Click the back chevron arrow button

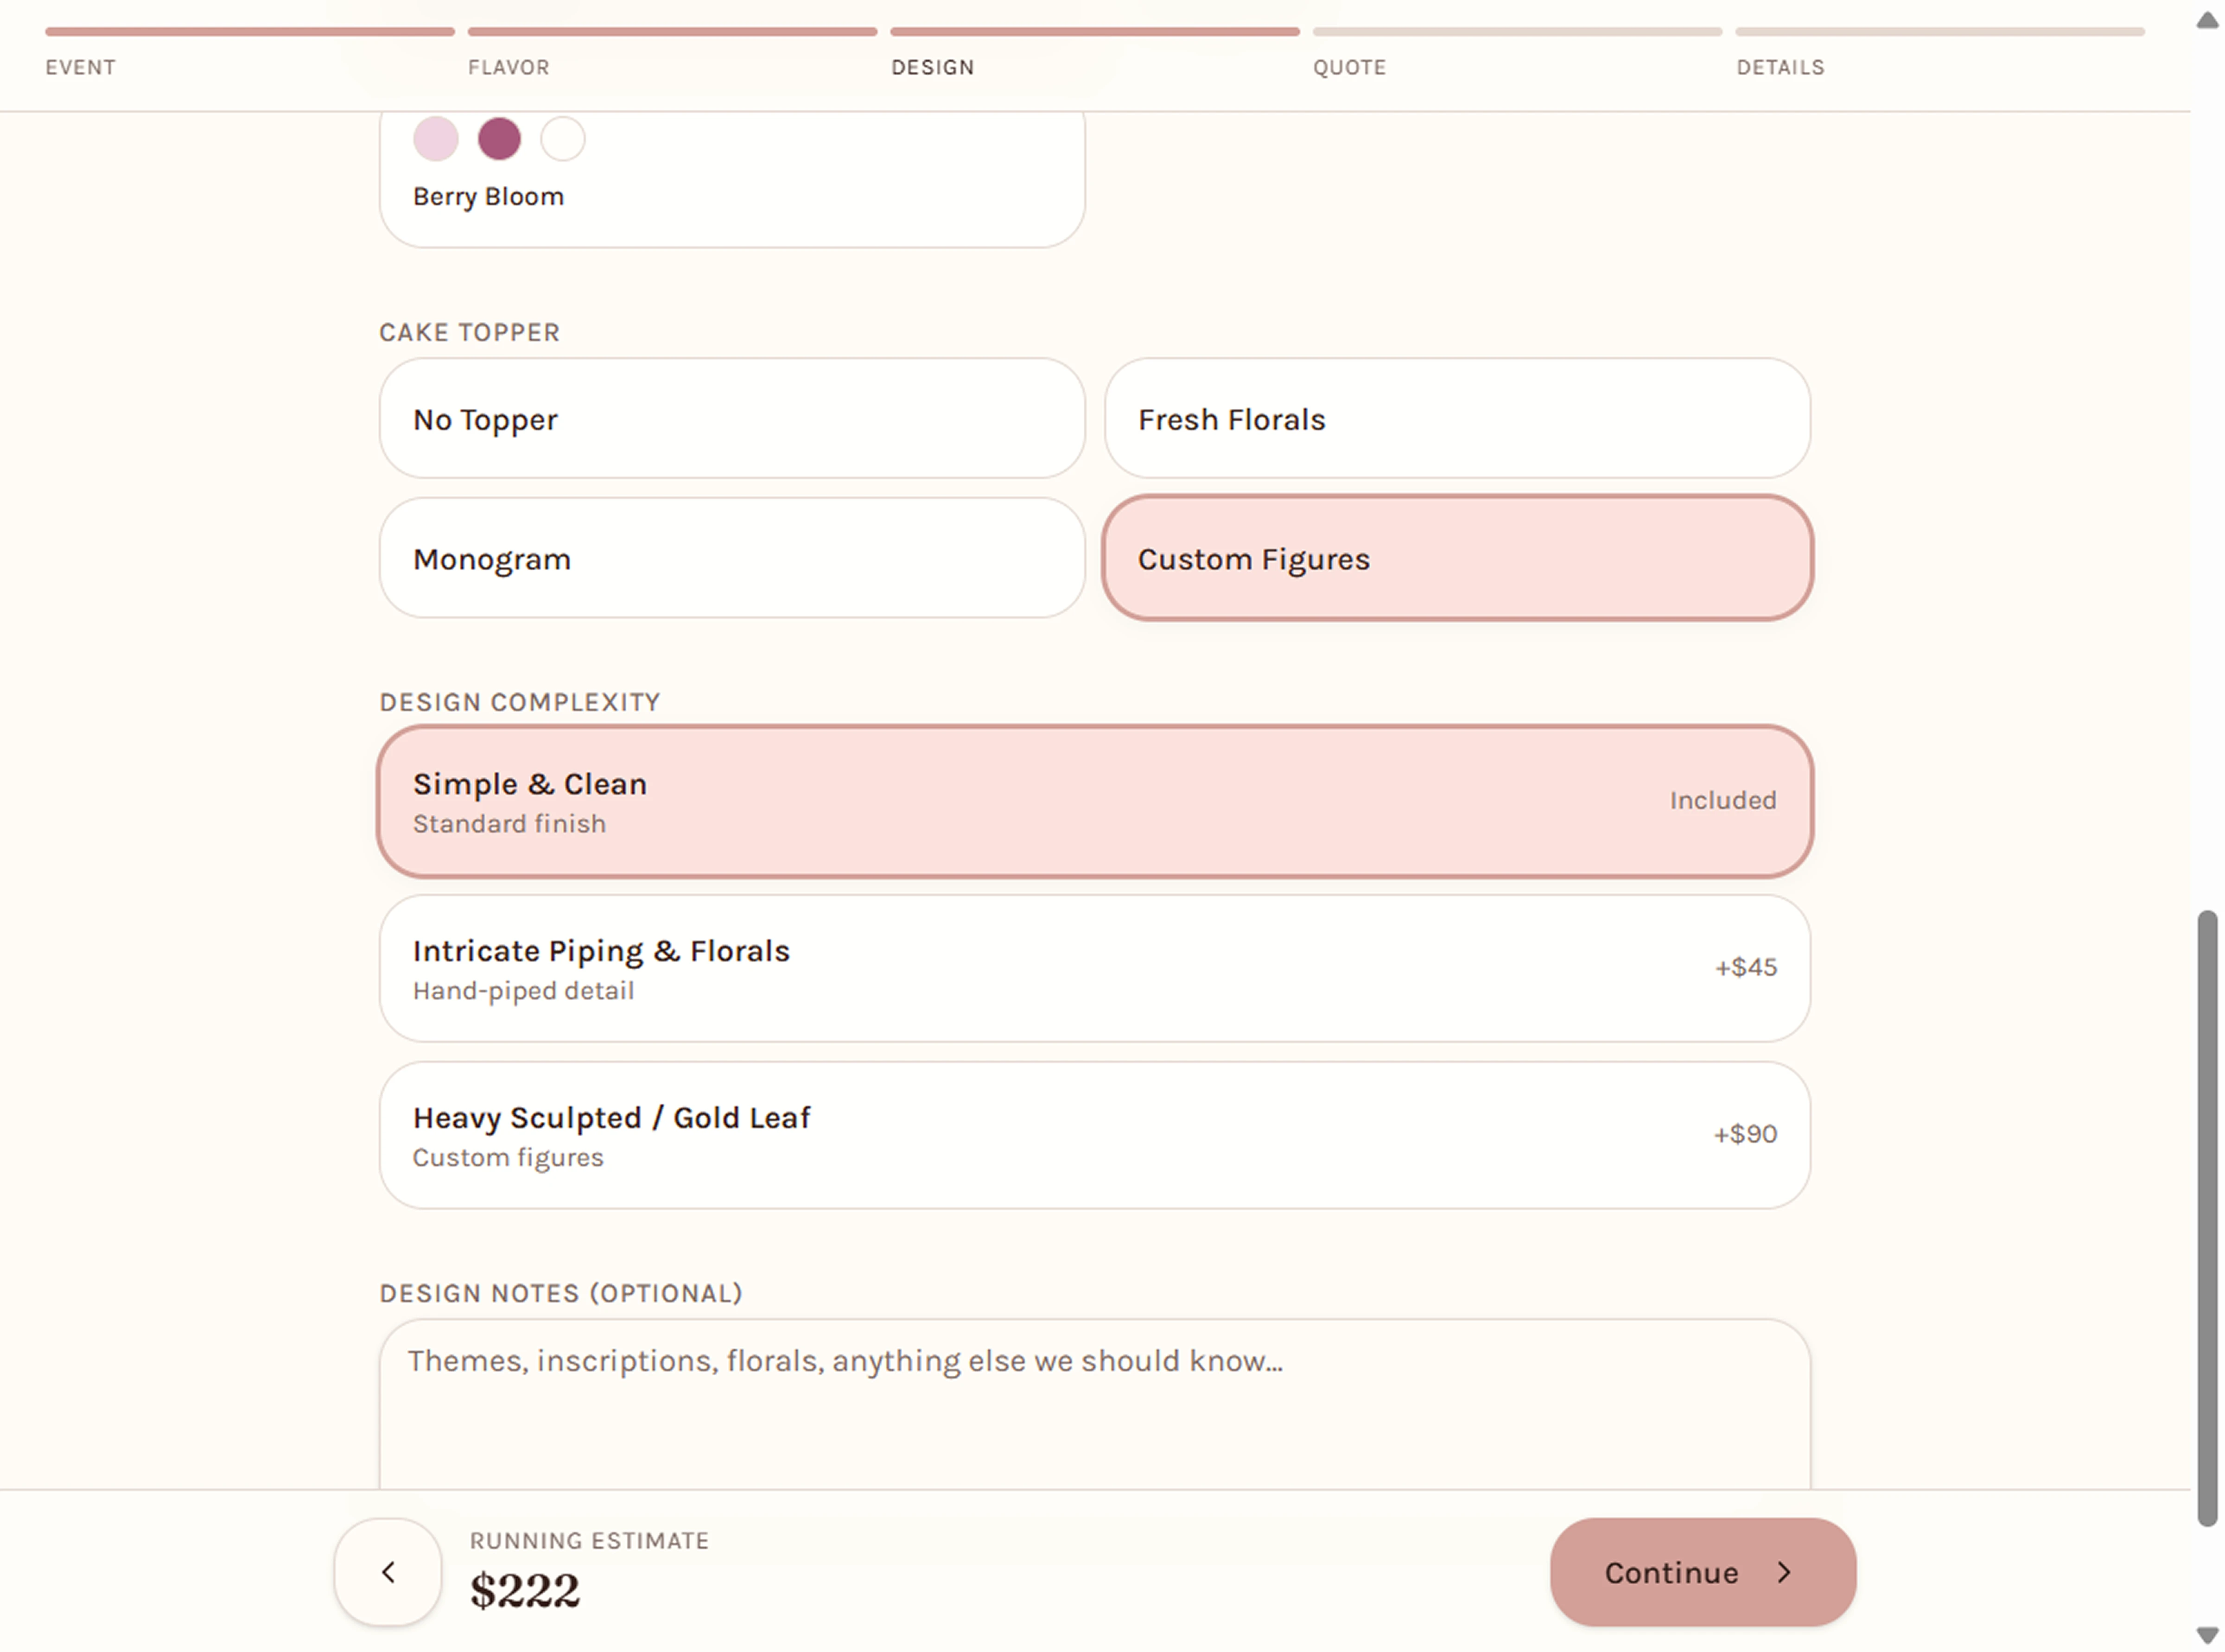(x=387, y=1571)
